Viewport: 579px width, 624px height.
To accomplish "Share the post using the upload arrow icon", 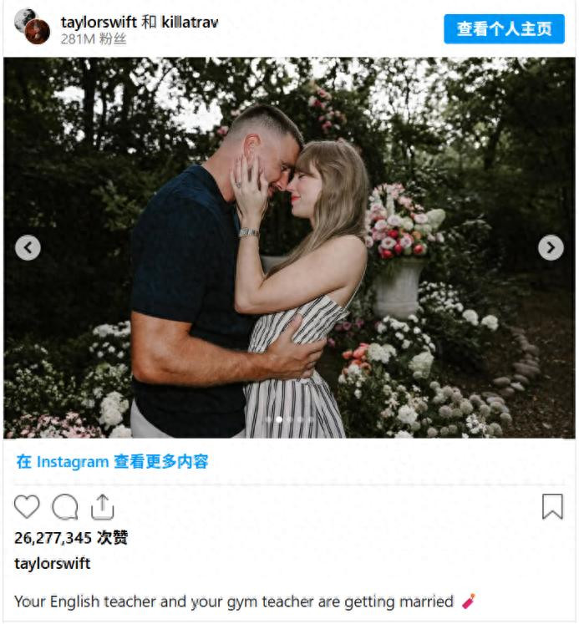I will click(102, 507).
